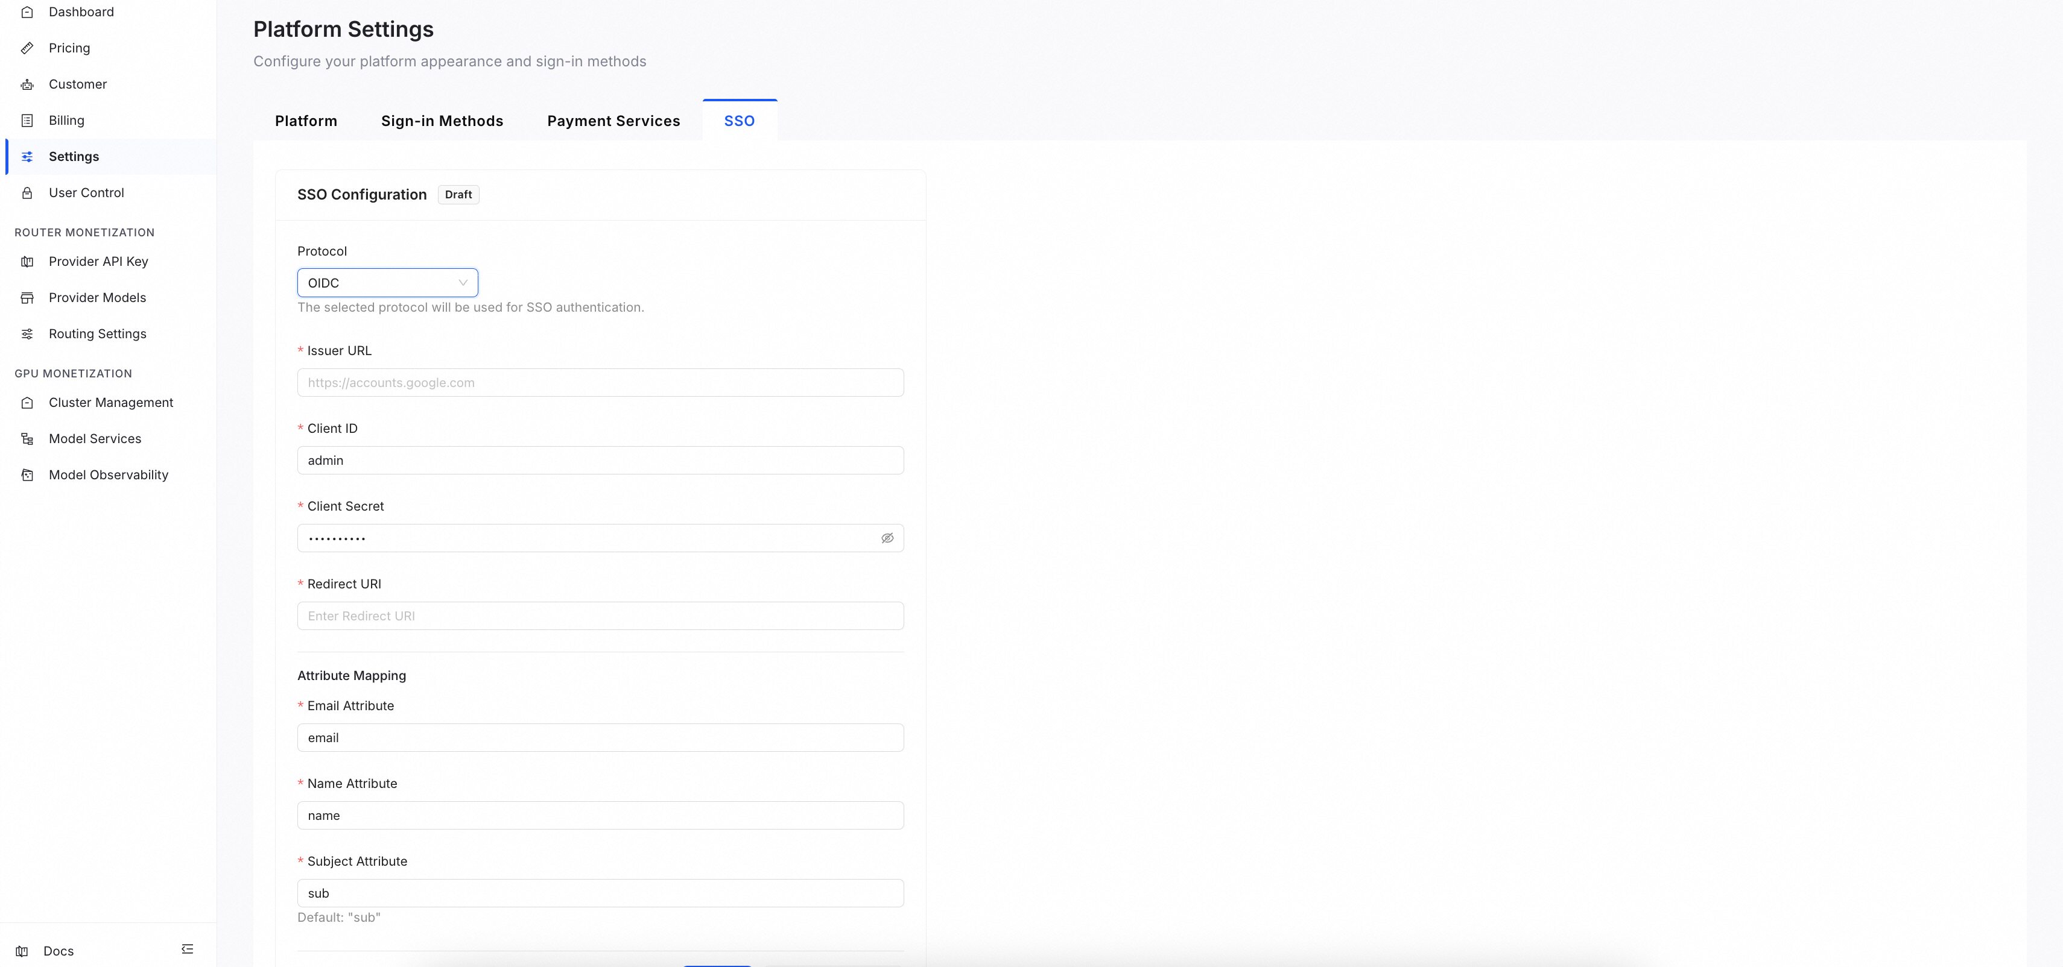Click the Client Secret password field
Viewport: 2063px width, 967px height.
(x=601, y=538)
